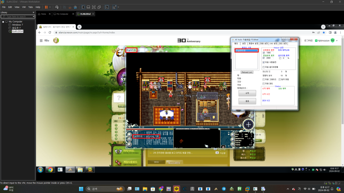Show hidden tray icons chevron
This screenshot has width=344, height=193.
click(288, 189)
